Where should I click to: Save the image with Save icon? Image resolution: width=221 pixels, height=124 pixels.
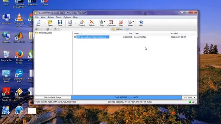[x=60, y=23]
